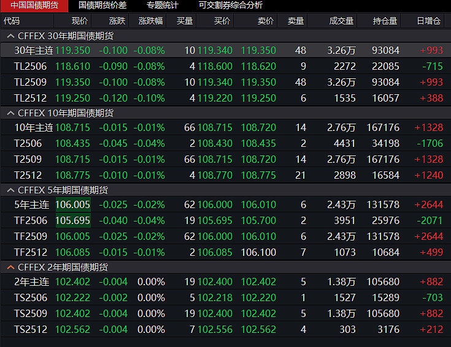This screenshot has width=451, height=347.
Task: Open the 可交割券综合分析 tab
Action: tap(230, 5)
